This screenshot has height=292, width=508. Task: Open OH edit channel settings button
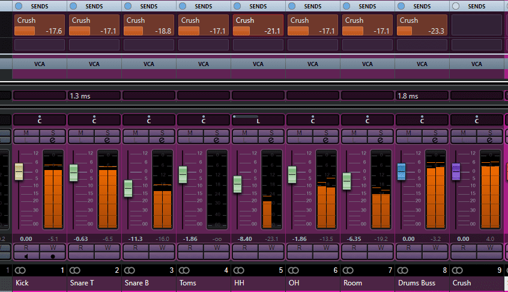pos(325,140)
